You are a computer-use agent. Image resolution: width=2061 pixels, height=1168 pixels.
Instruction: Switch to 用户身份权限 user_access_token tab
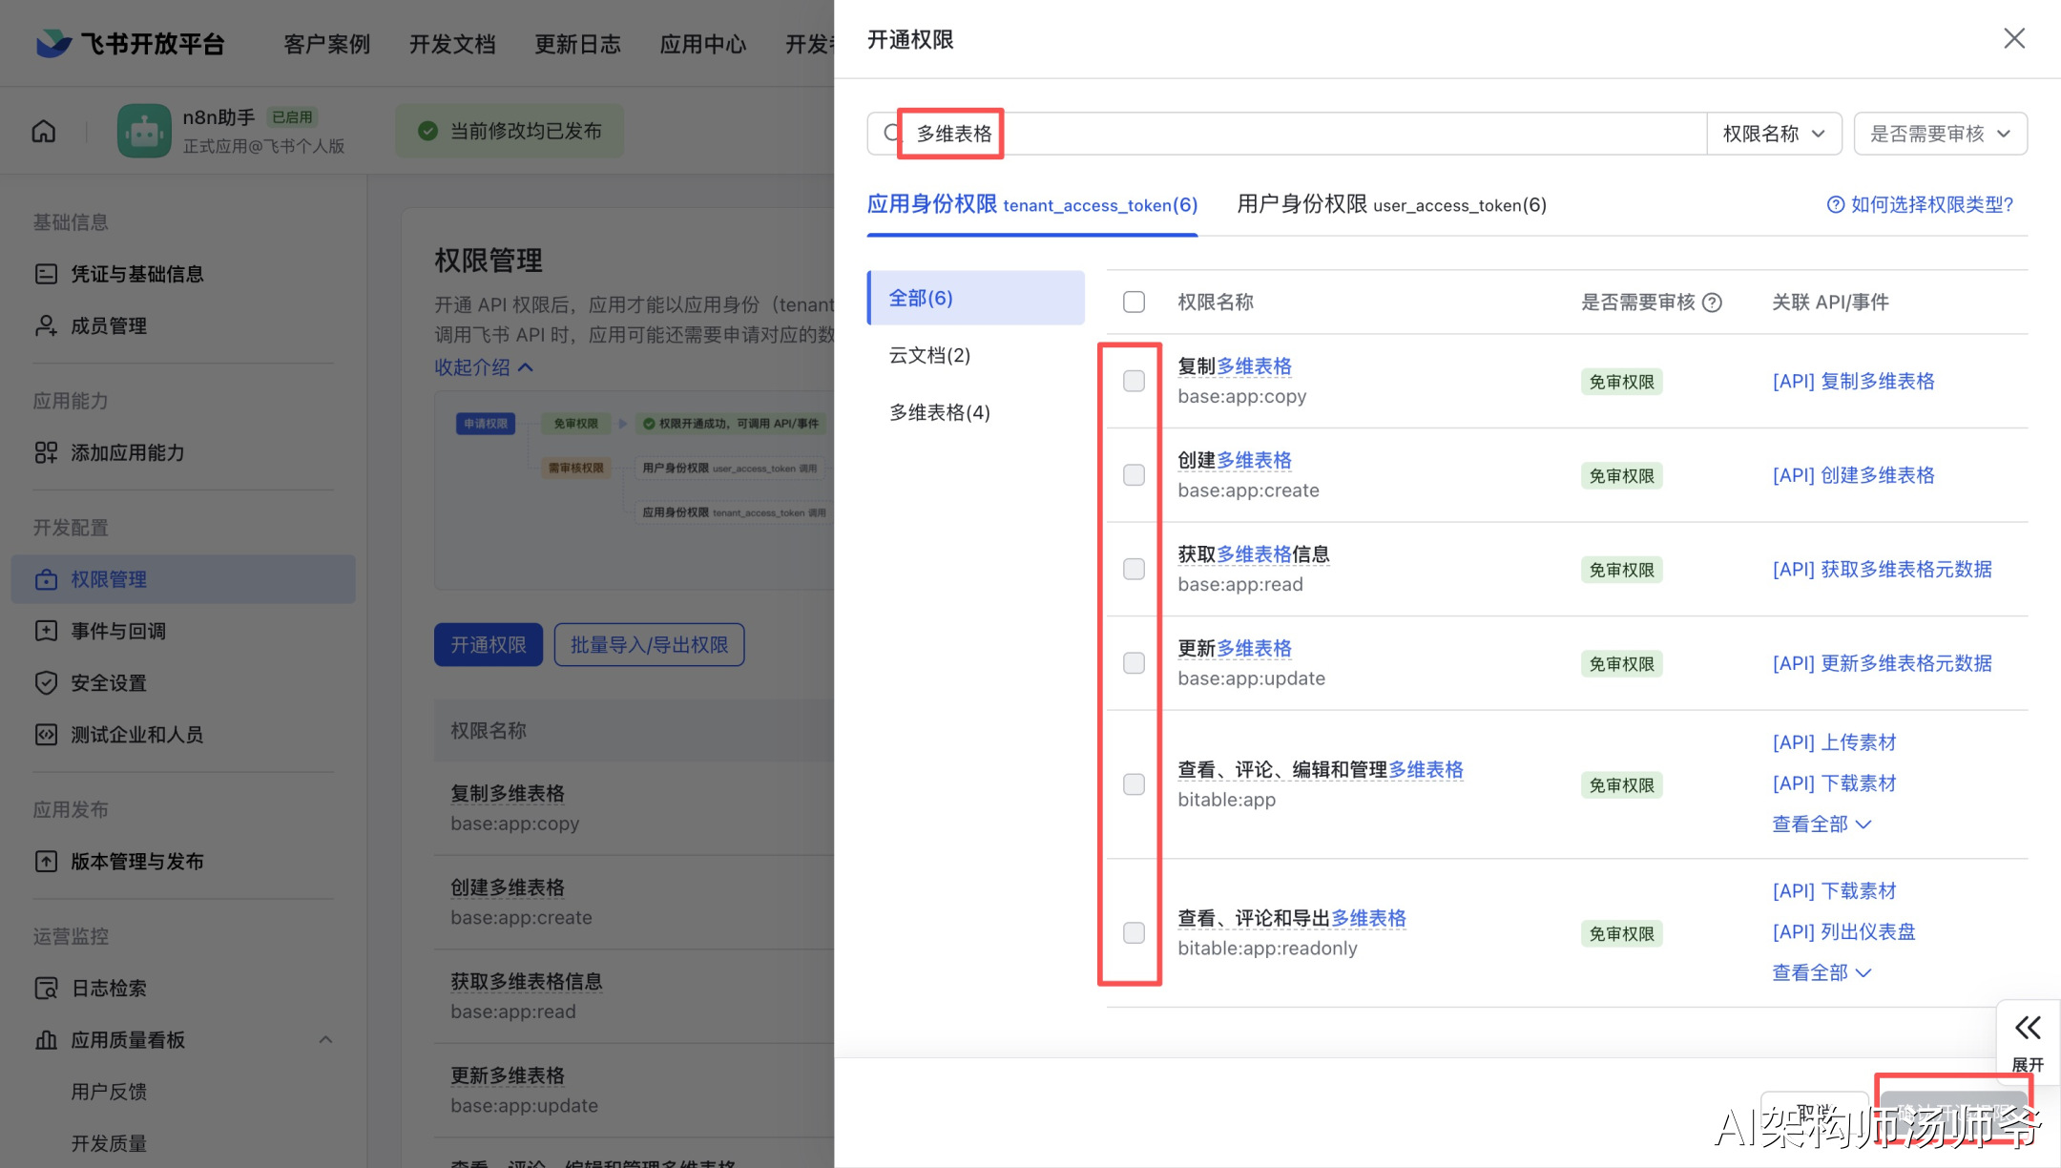(1391, 204)
